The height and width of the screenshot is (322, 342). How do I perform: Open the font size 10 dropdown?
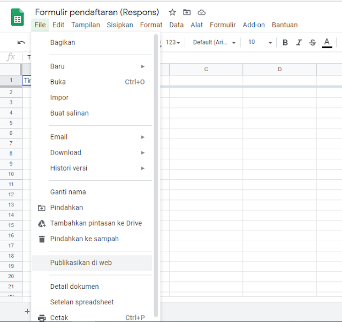click(260, 42)
